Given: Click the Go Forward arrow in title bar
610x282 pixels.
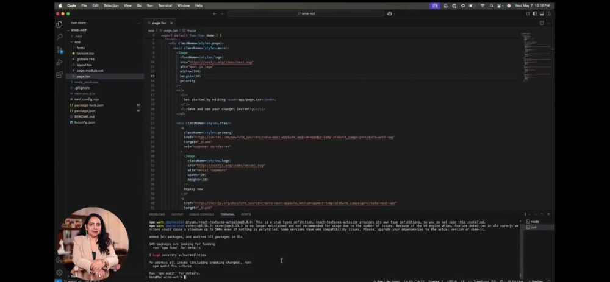Looking at the screenshot, I should pos(222,13).
